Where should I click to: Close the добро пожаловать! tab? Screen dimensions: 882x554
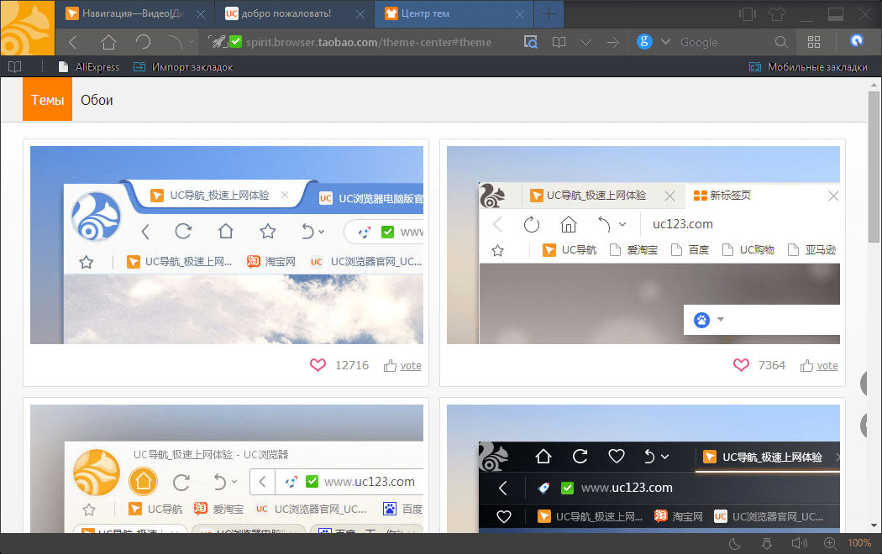click(x=360, y=14)
